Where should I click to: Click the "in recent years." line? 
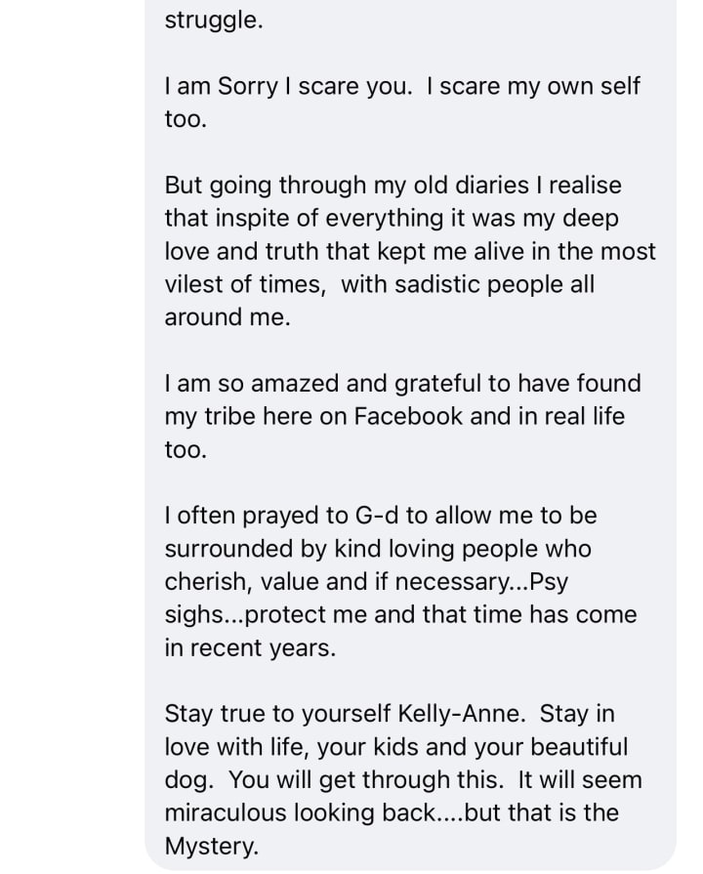(250, 647)
